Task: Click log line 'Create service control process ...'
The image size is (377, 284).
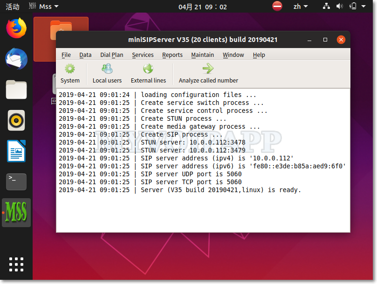Action: click(163, 111)
